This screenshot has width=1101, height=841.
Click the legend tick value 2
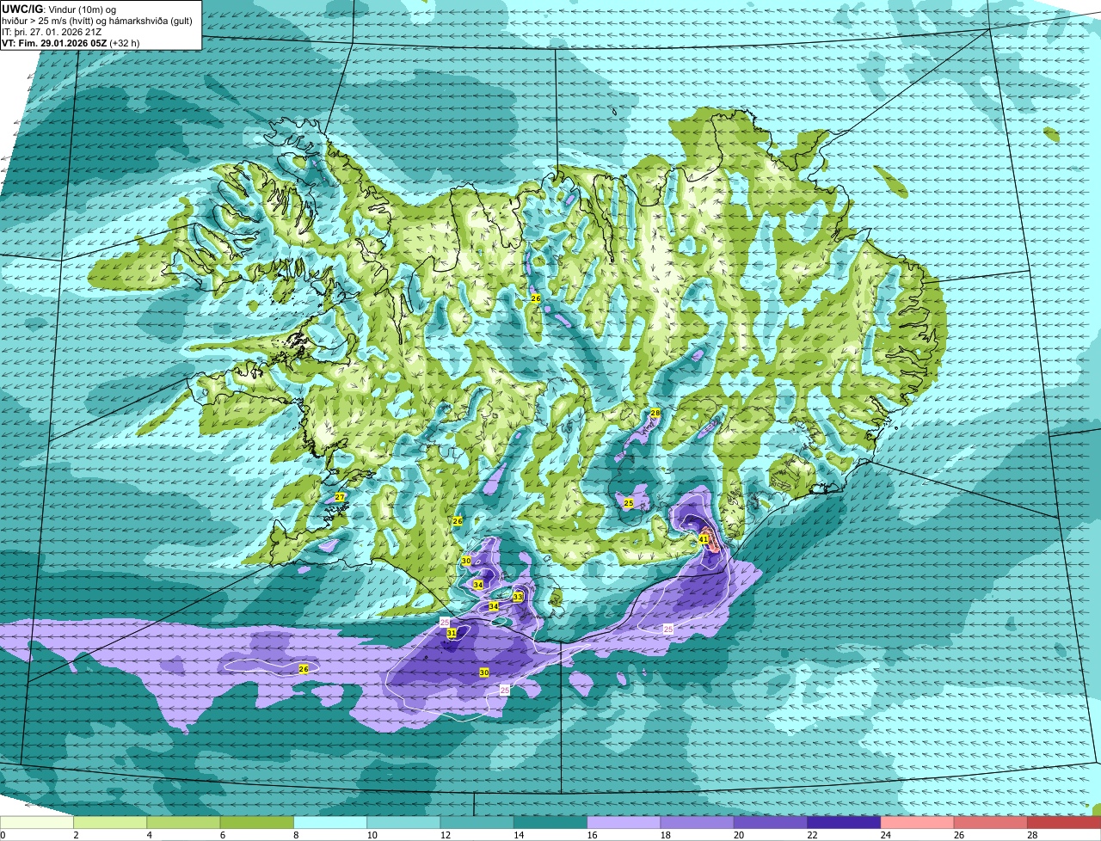pyautogui.click(x=76, y=835)
